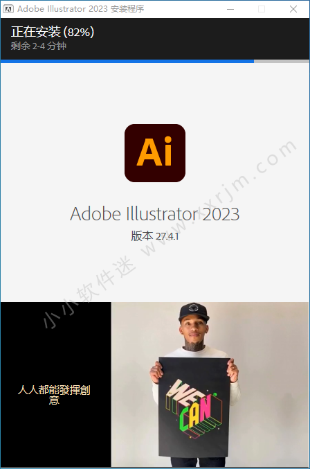310x469 pixels.
Task: Click the dark installer header banner
Action: [x=155, y=39]
